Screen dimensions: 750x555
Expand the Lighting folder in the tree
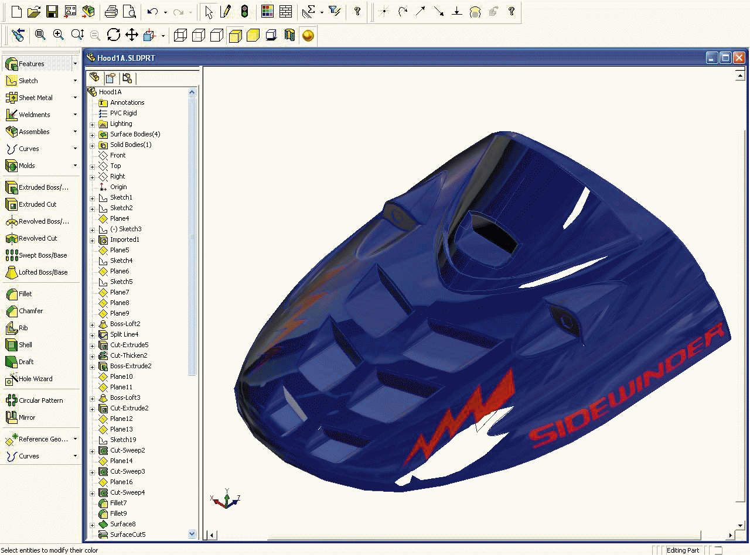point(92,124)
